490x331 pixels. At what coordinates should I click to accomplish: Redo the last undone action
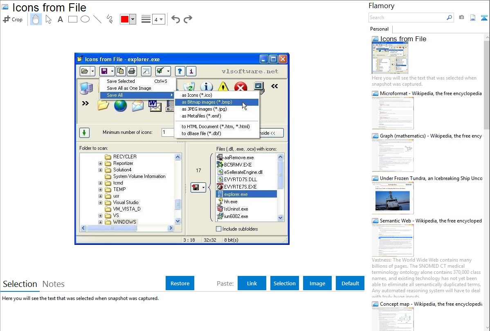pos(188,19)
